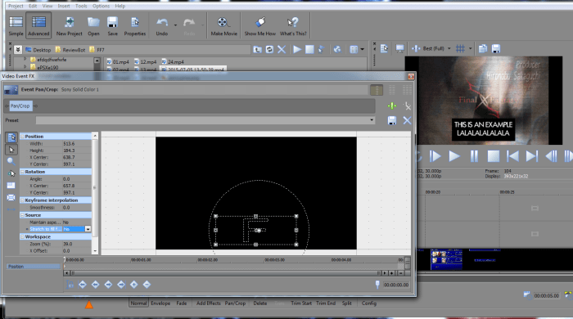
Task: Open the View menu
Action: click(x=47, y=6)
